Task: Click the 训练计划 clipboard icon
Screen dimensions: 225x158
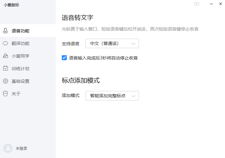Action: (5, 68)
